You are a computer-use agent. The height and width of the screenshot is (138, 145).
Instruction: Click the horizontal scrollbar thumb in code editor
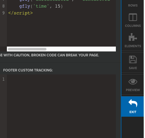tap(27, 49)
